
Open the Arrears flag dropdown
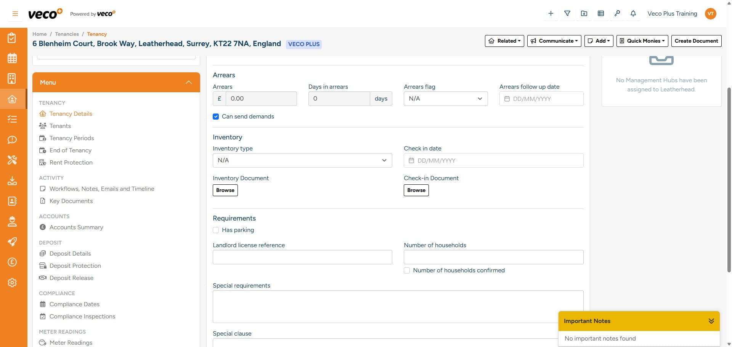(445, 98)
